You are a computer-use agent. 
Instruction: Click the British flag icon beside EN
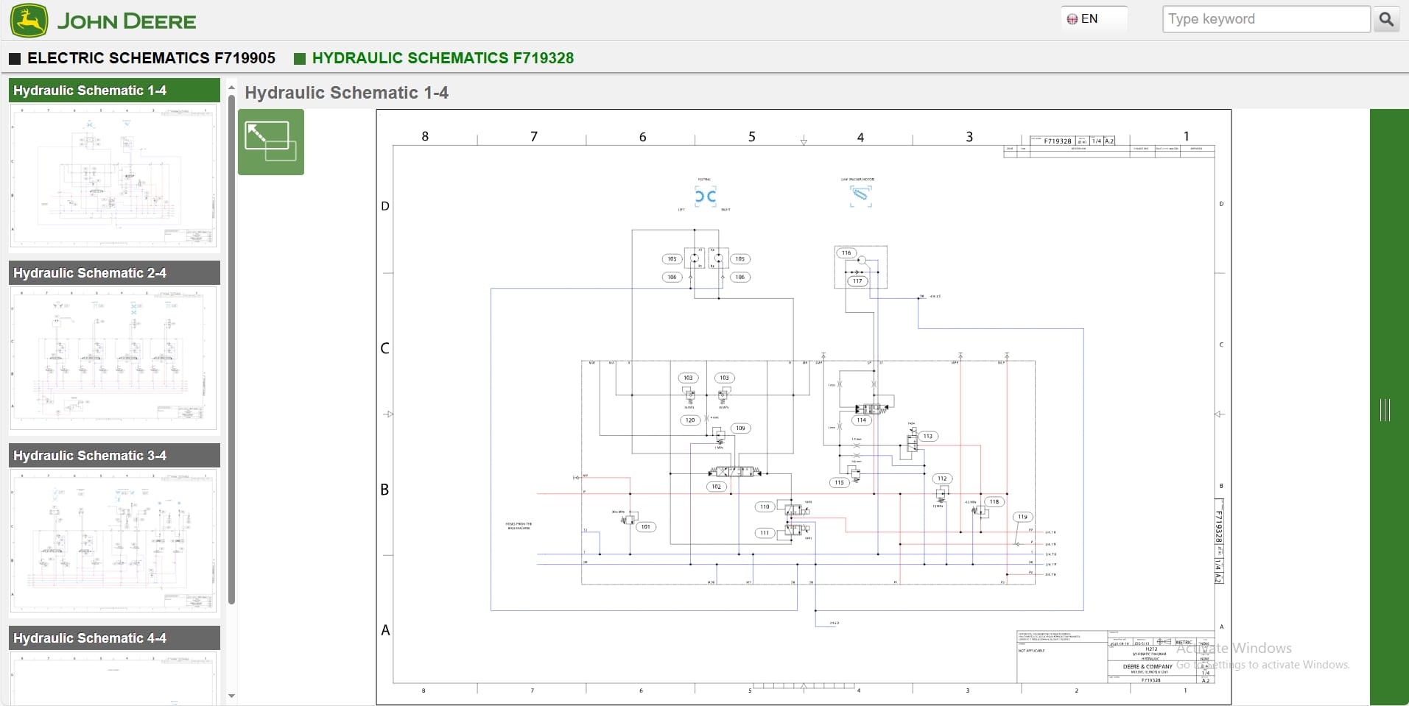point(1074,18)
